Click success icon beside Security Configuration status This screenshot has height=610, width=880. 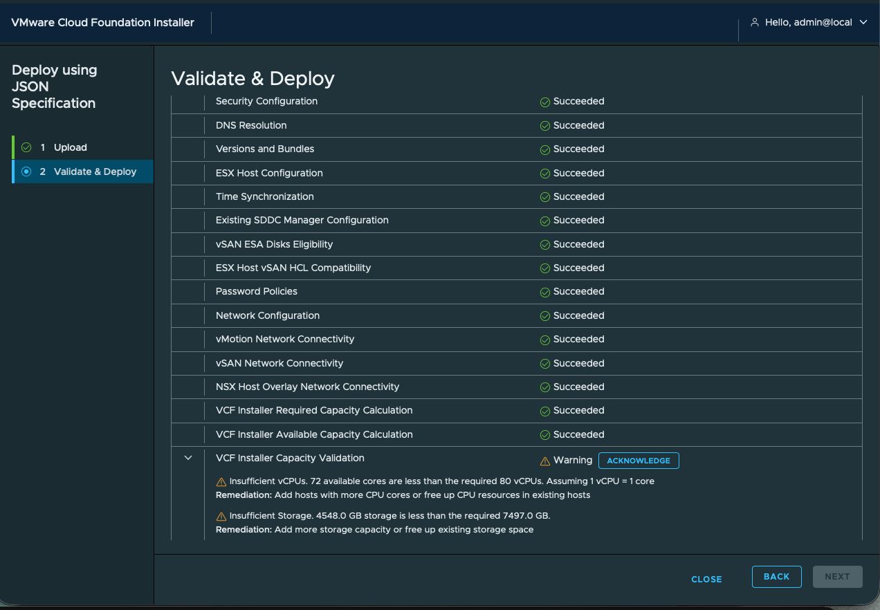pyautogui.click(x=545, y=102)
